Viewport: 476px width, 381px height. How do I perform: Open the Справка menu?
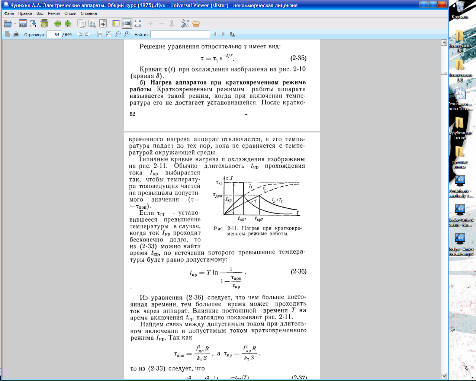click(x=89, y=13)
